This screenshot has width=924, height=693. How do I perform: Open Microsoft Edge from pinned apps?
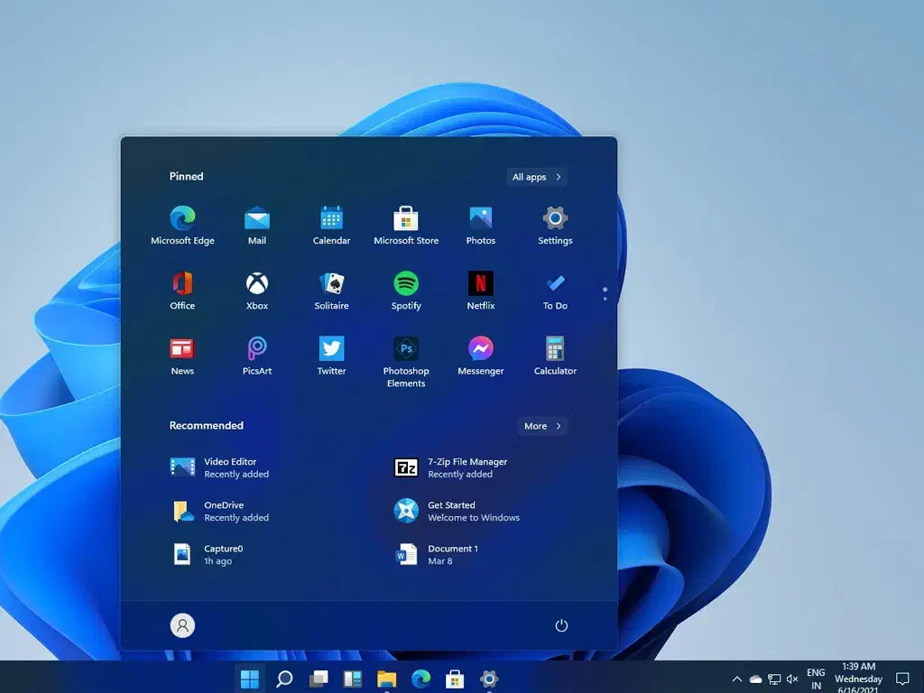tap(182, 218)
